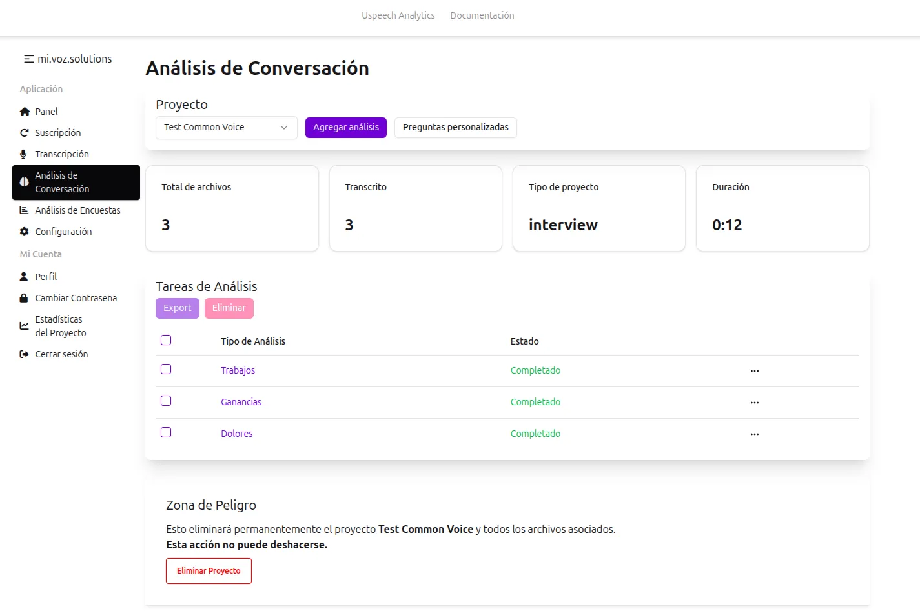This screenshot has height=611, width=920.
Task: Click the gear icon for Configuración
Action: point(25,232)
